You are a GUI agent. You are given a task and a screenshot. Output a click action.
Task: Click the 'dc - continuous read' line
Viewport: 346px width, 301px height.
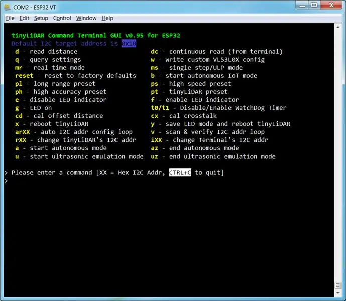217,52
